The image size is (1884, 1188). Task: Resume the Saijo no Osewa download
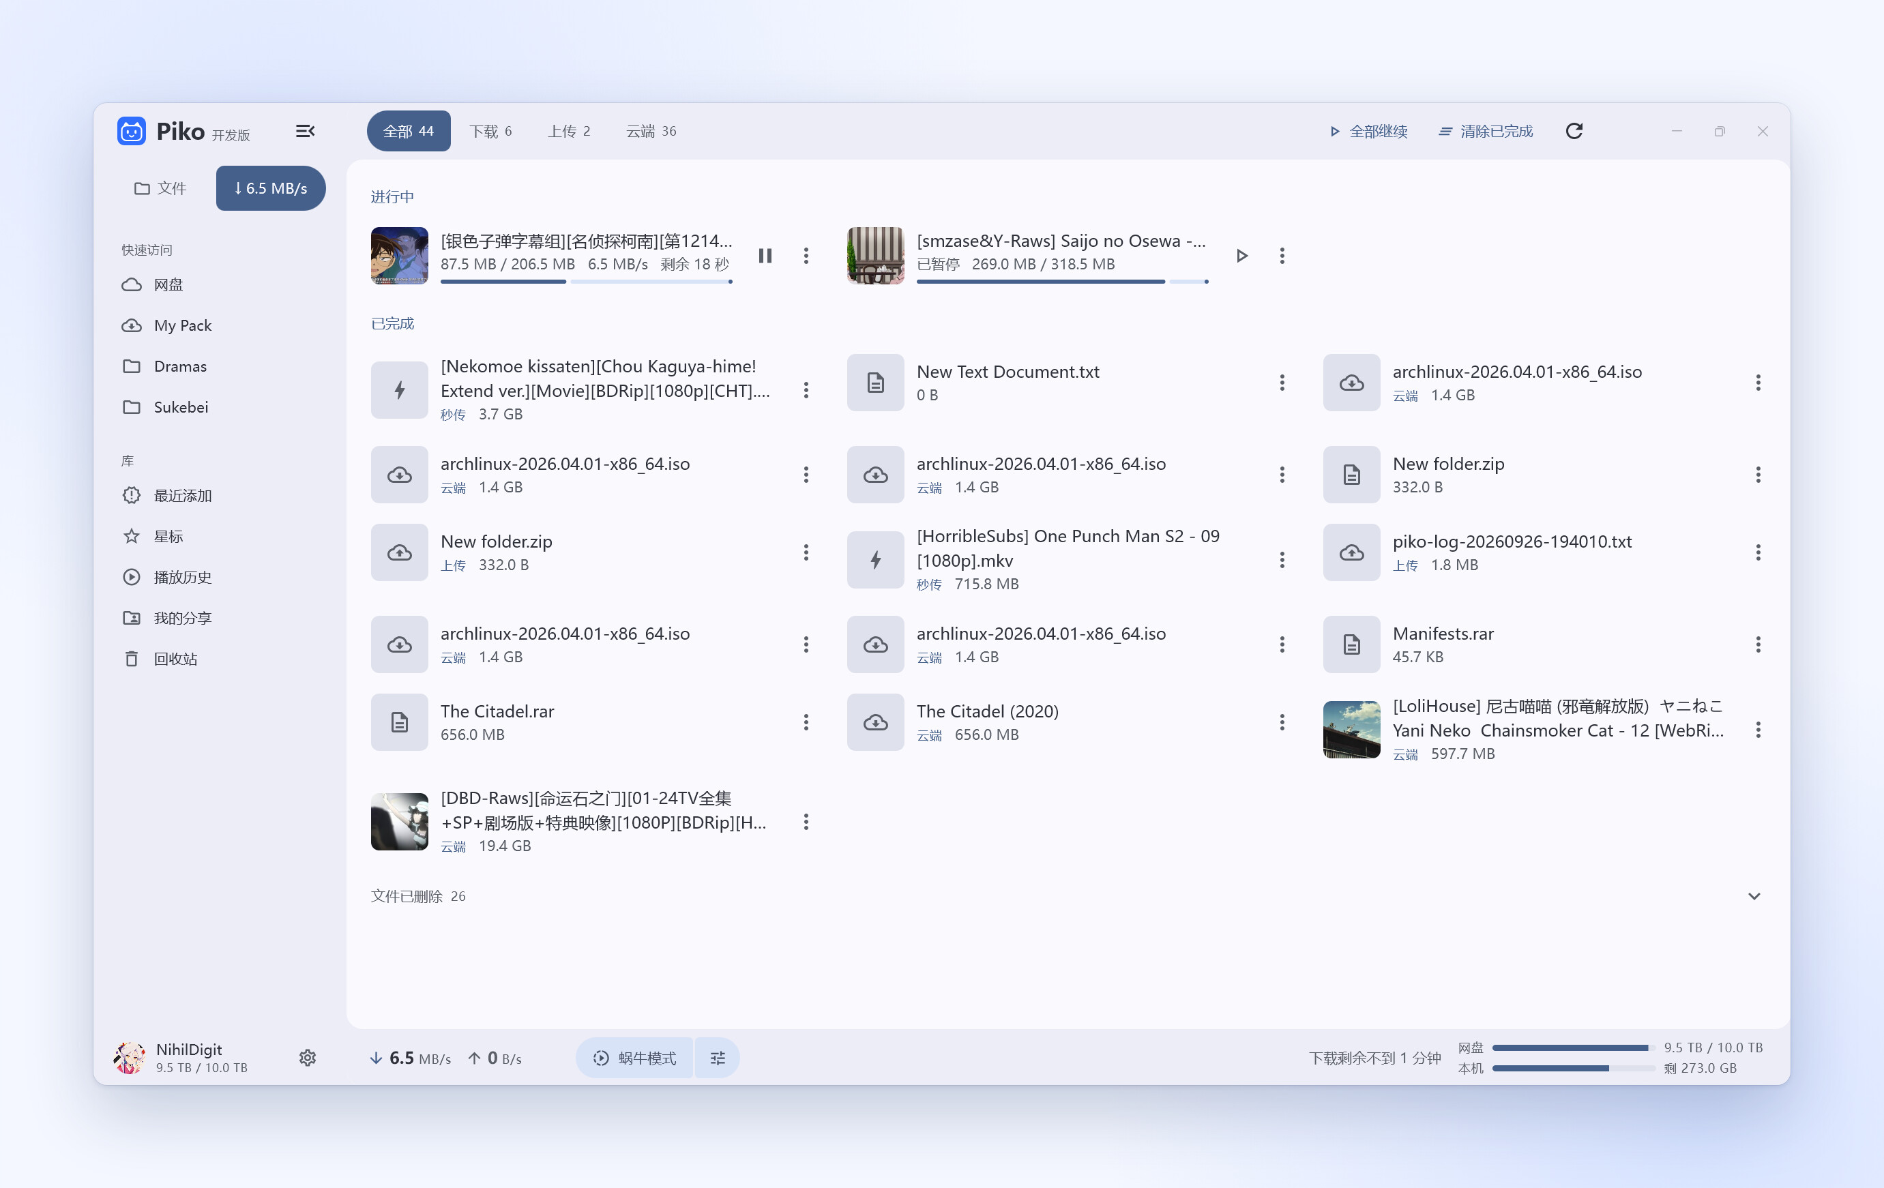pyautogui.click(x=1241, y=256)
